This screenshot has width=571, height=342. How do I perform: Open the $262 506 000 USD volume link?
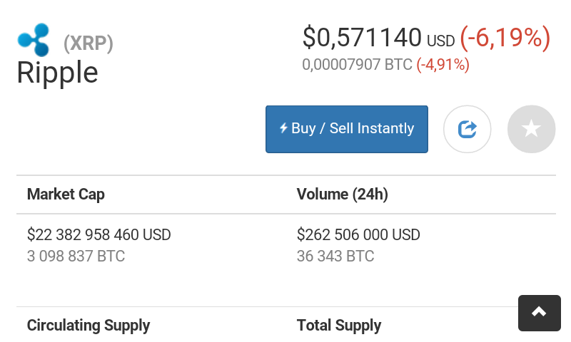(358, 235)
